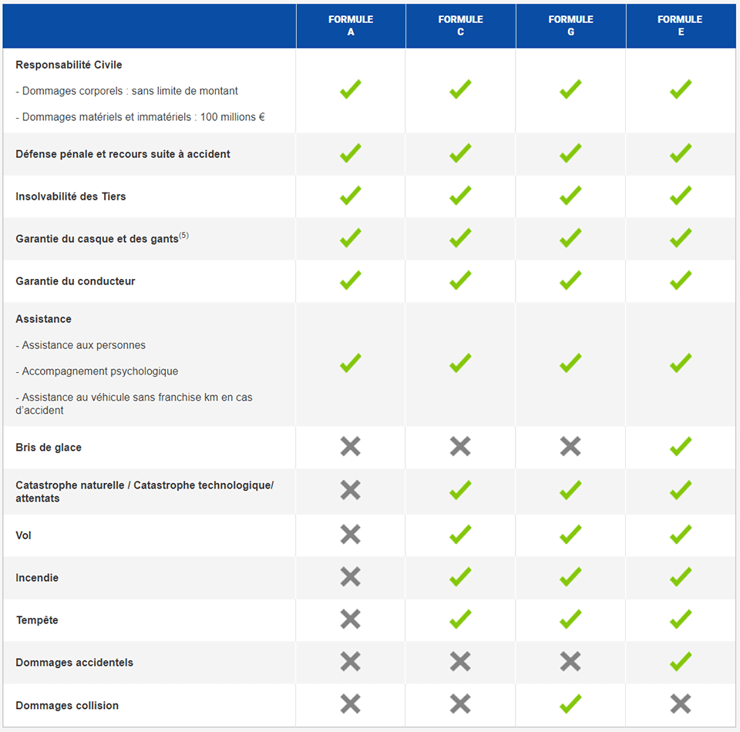
Task: Click Formule A's Responsabilité Civile green checkmark
Action: click(x=351, y=90)
